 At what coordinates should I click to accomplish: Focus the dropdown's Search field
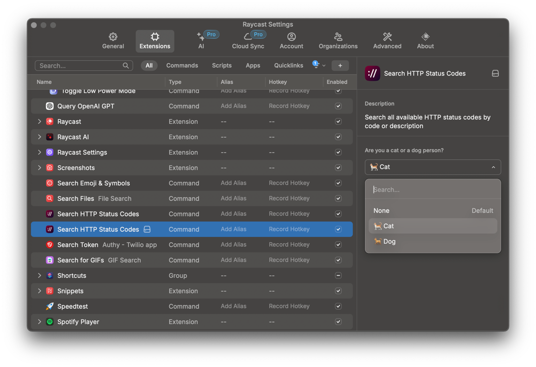(433, 190)
